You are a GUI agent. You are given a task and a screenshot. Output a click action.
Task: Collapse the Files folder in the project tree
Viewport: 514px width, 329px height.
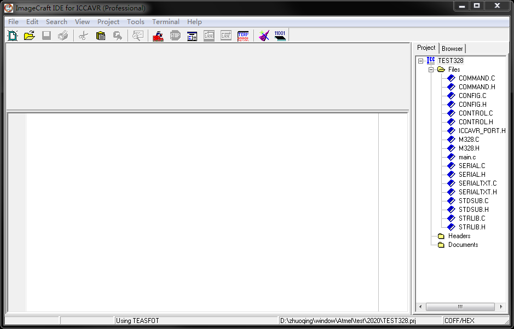coord(430,69)
